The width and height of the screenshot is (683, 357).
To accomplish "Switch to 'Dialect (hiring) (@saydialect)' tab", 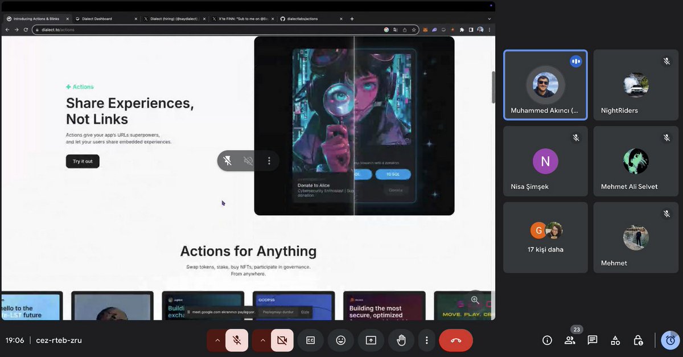I will (174, 19).
